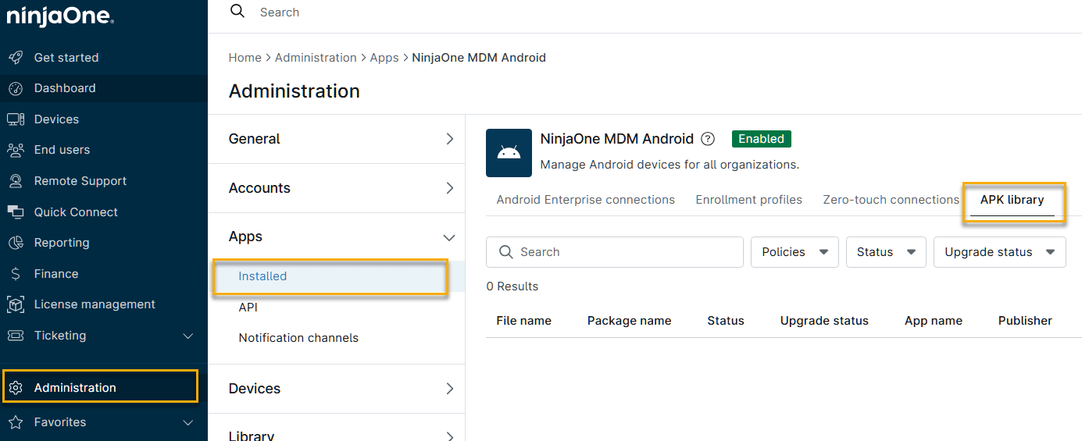Expand the Ticketing chevron
The image size is (1082, 441).
click(187, 336)
